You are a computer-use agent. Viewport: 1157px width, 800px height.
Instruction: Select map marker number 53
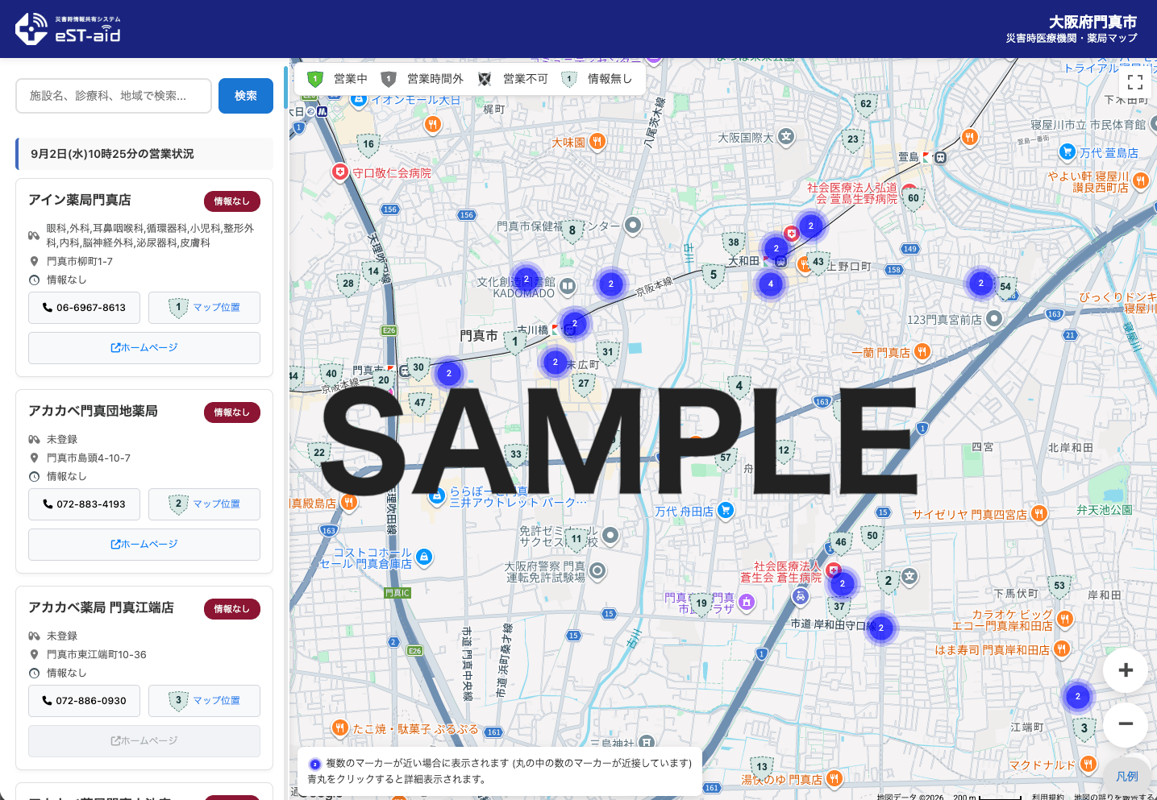click(1059, 587)
